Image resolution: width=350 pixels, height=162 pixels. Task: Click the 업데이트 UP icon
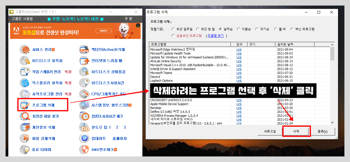pyautogui.click(x=84, y=138)
